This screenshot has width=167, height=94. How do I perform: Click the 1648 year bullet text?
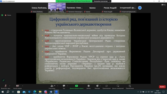point(47,36)
